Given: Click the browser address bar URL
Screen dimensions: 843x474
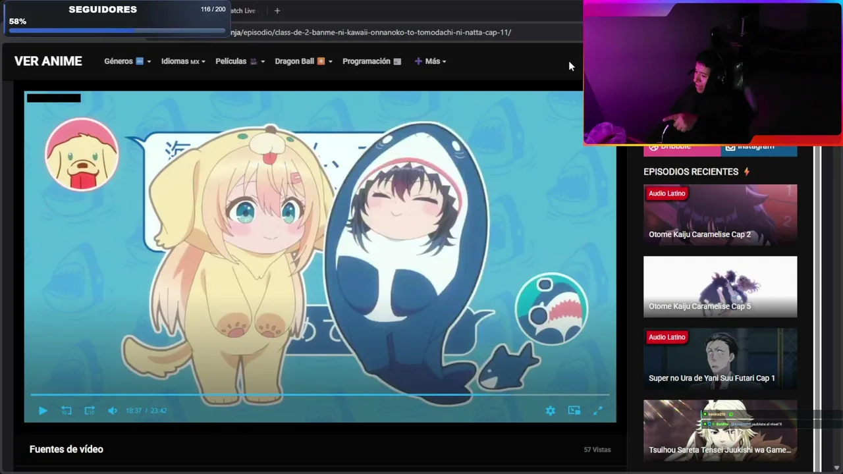Looking at the screenshot, I should click(371, 32).
